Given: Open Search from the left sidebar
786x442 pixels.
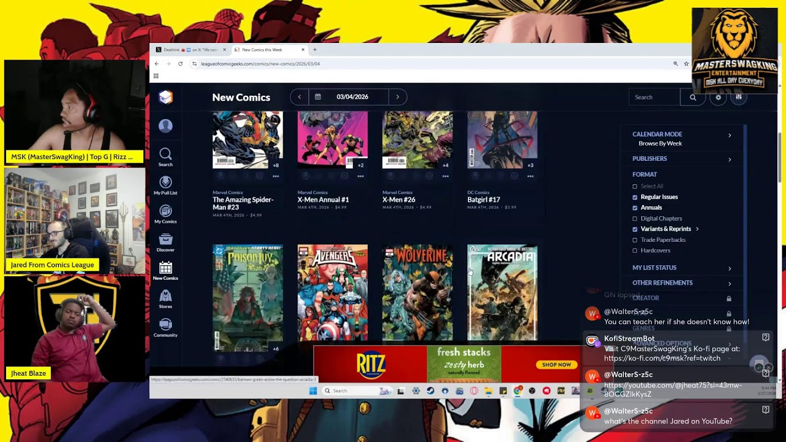Looking at the screenshot, I should click(166, 157).
